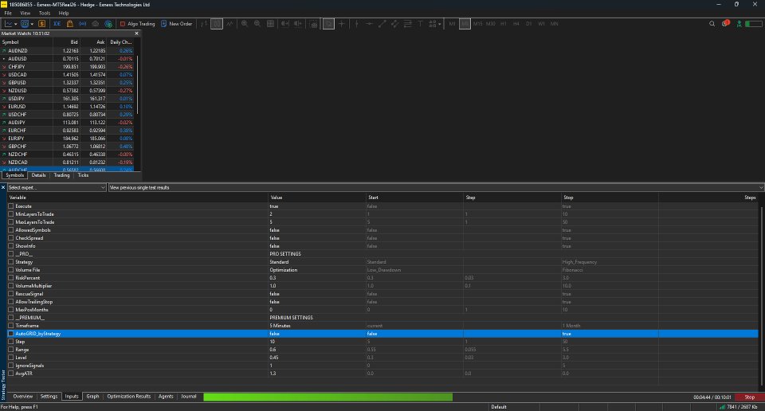The image size is (765, 411).
Task: Switch to tester Settings tab
Action: (49, 397)
